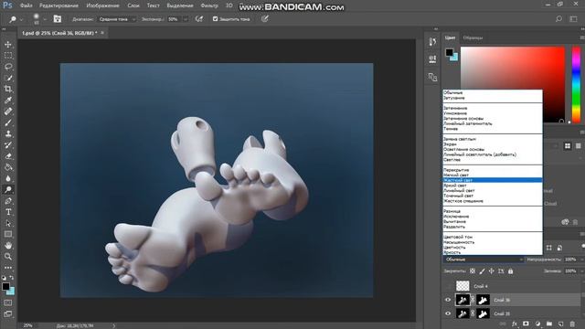The width and height of the screenshot is (585, 329).
Task: Select the Zoom tool
Action: 8,257
